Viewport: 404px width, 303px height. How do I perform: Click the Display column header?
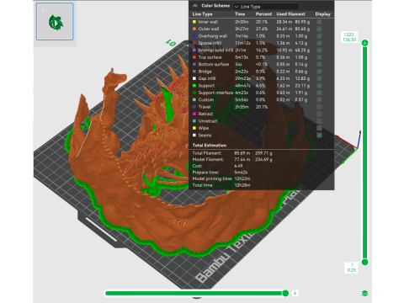(x=322, y=14)
